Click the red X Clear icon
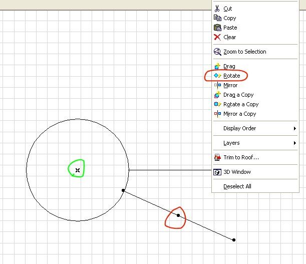The height and width of the screenshot is (264, 306). [217, 37]
